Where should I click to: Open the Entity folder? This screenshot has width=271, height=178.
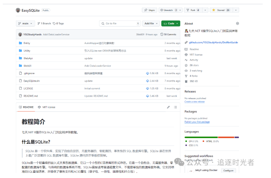coord(27,43)
